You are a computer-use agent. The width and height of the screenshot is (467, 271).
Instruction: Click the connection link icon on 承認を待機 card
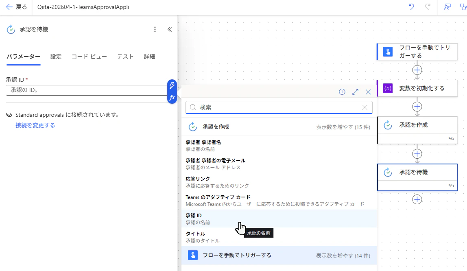pyautogui.click(x=451, y=186)
